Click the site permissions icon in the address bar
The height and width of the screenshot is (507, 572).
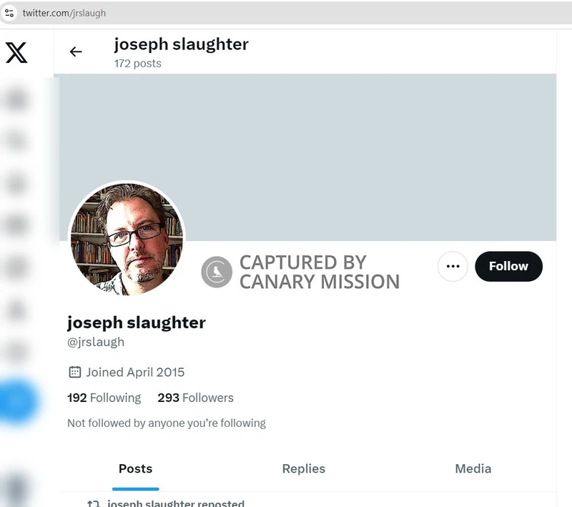point(9,12)
